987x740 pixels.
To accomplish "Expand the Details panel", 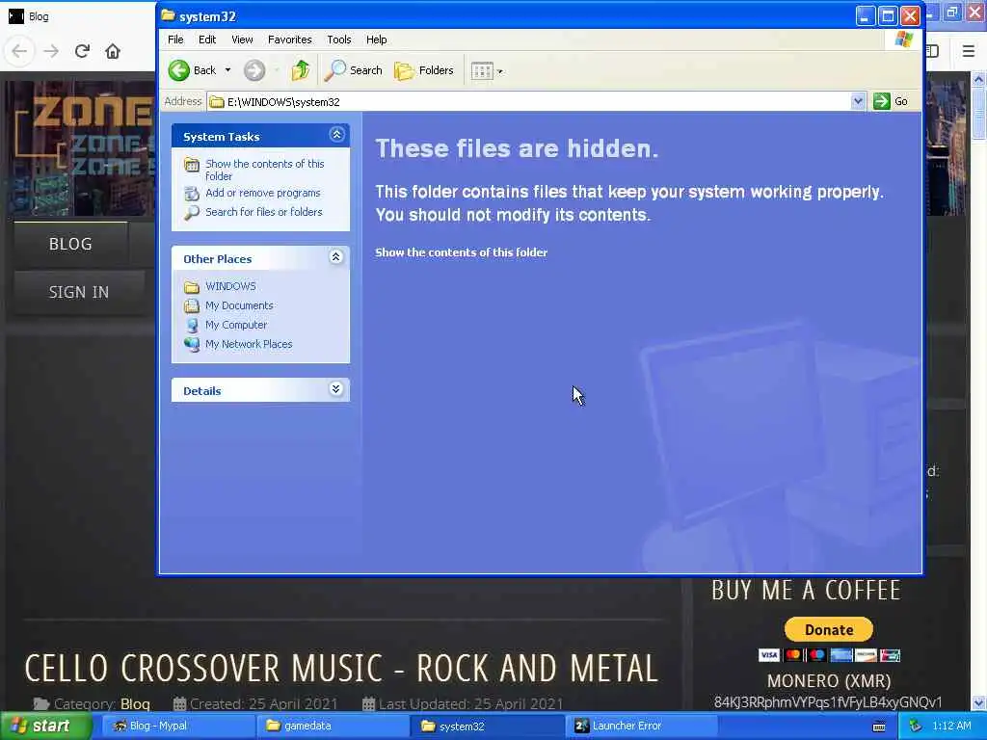I will click(x=336, y=389).
